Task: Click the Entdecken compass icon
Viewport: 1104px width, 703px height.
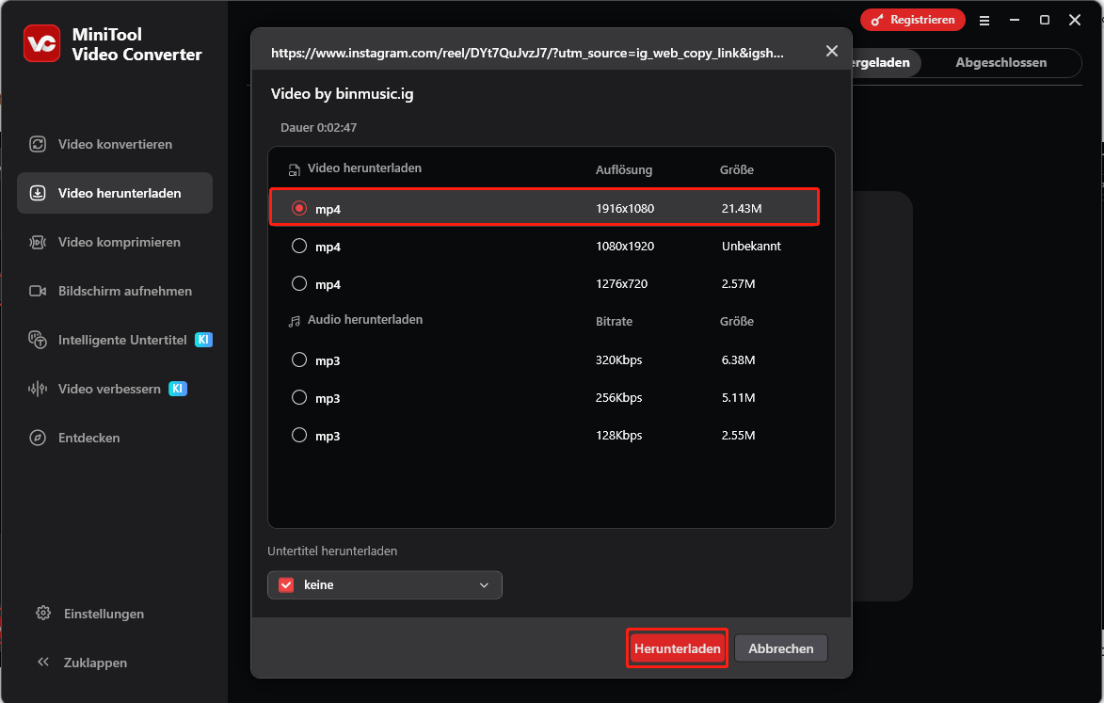Action: click(38, 438)
